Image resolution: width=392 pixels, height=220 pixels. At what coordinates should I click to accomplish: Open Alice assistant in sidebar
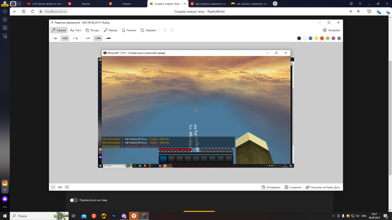5,199
